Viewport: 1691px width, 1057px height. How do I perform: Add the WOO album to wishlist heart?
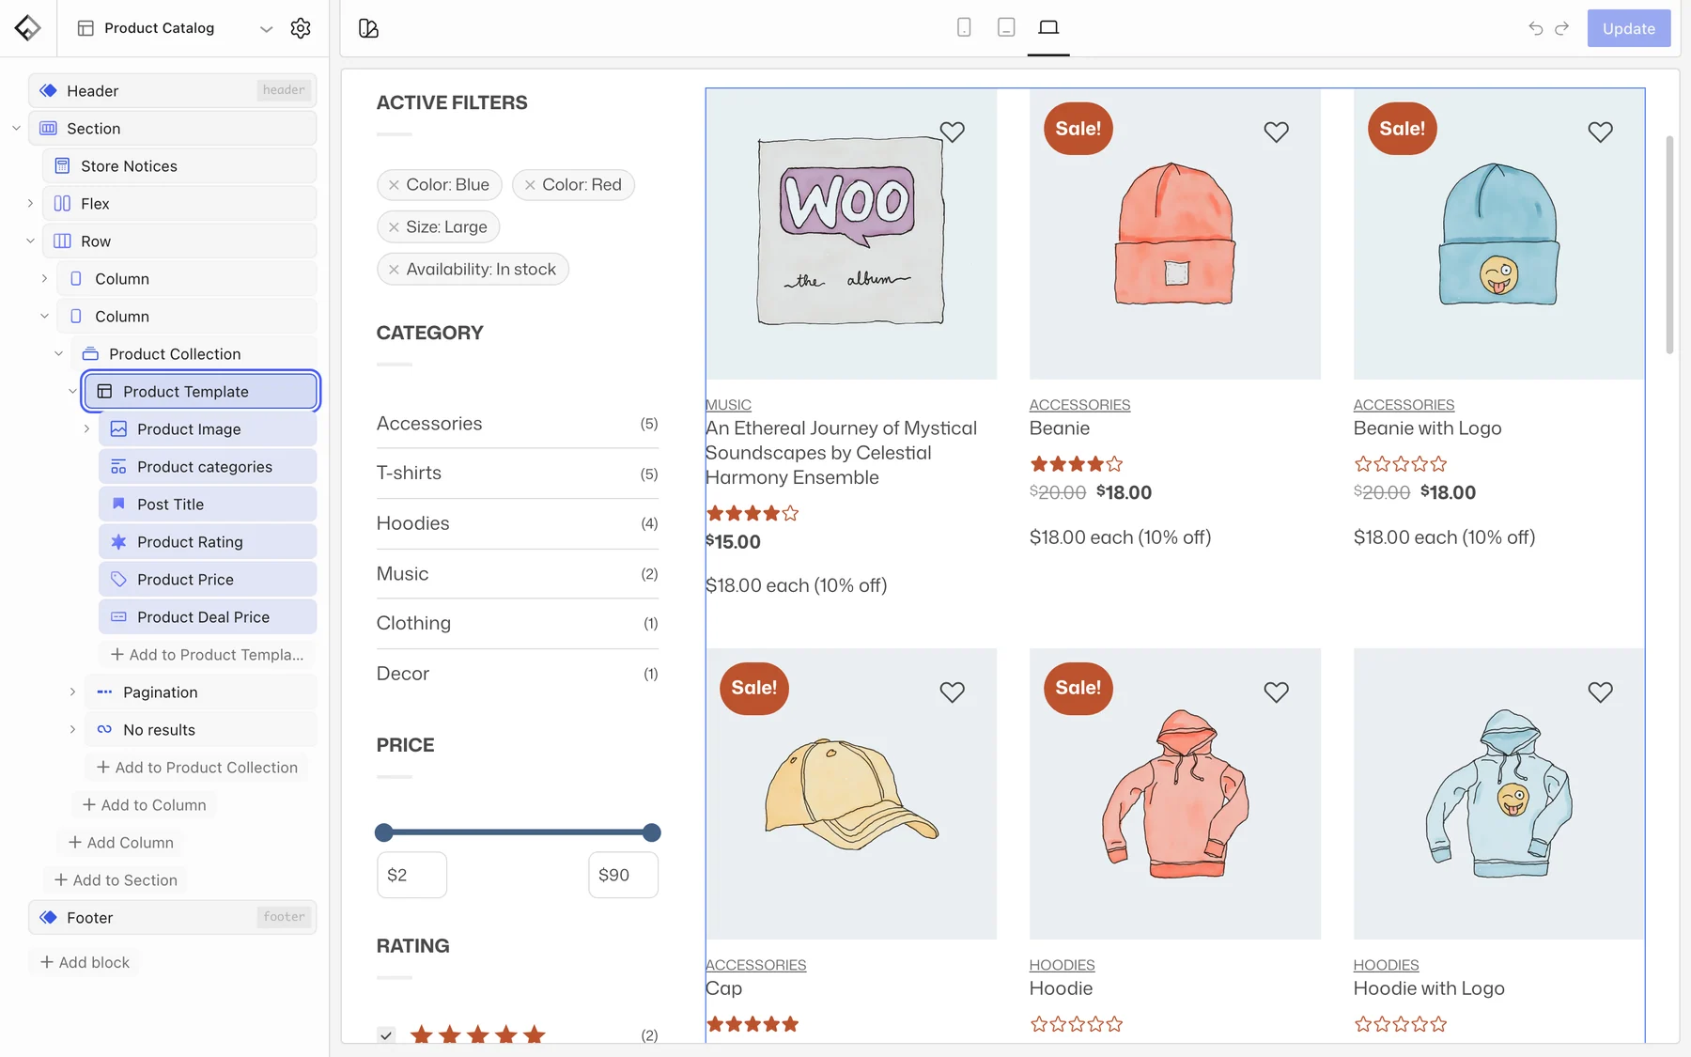pos(952,132)
